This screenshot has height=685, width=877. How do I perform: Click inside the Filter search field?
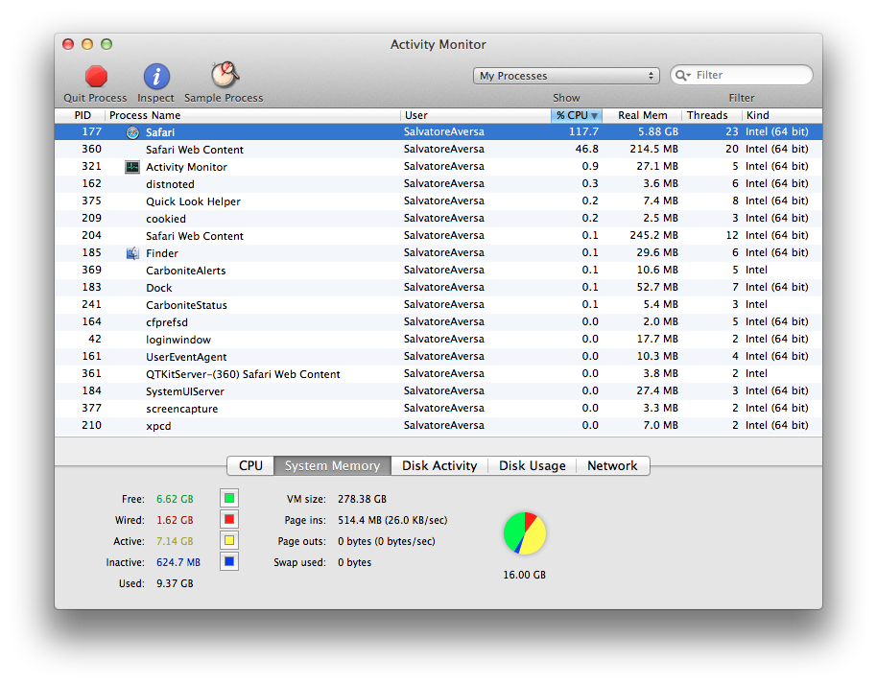coord(741,75)
